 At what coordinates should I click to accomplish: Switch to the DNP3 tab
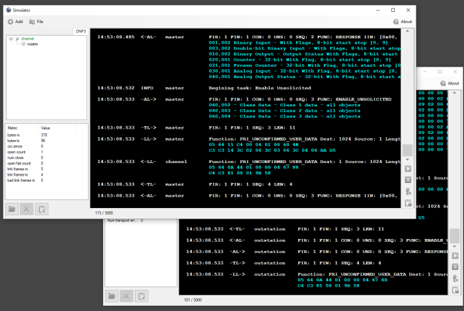79,31
